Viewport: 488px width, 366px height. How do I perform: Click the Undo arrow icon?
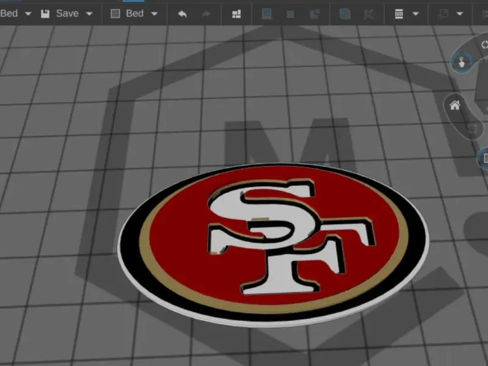coord(182,13)
